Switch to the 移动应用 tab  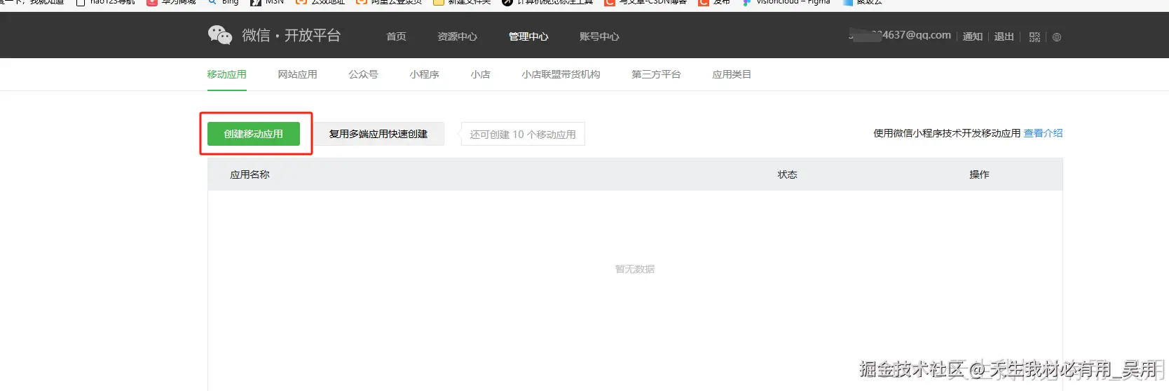226,74
